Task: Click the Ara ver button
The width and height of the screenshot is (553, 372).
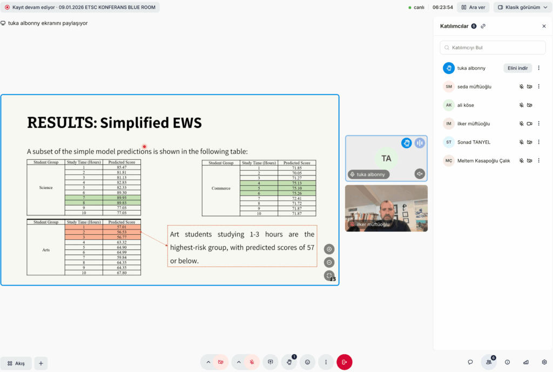Action: tap(473, 8)
